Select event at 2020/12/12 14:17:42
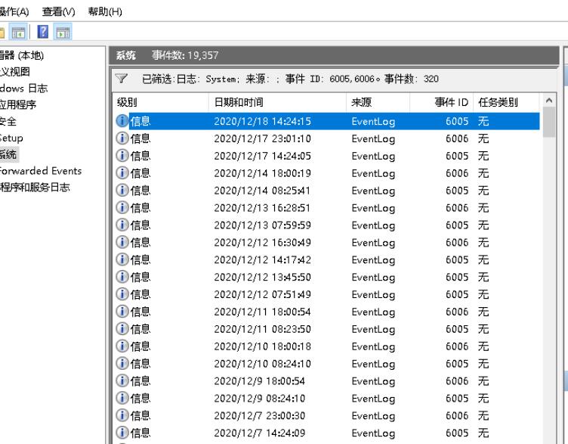The height and width of the screenshot is (444, 568). coord(326,259)
